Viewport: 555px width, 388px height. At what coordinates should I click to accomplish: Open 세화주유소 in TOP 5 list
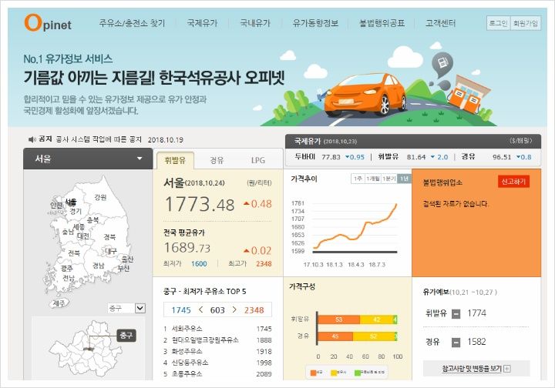coord(187,329)
